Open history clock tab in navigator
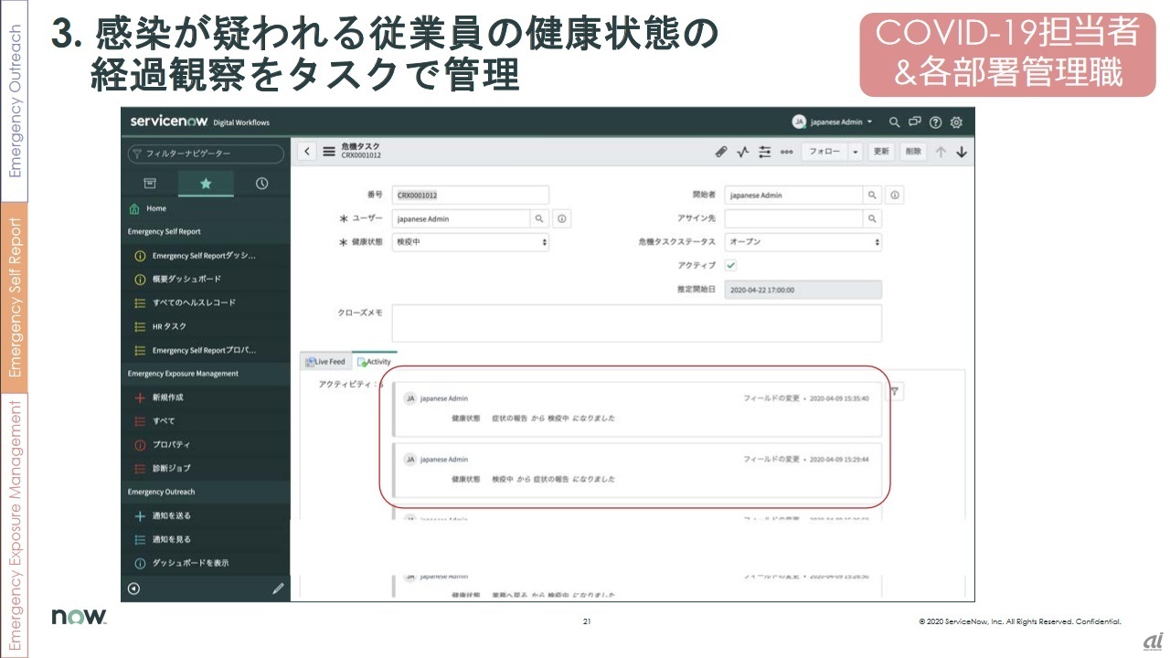 coord(261,184)
